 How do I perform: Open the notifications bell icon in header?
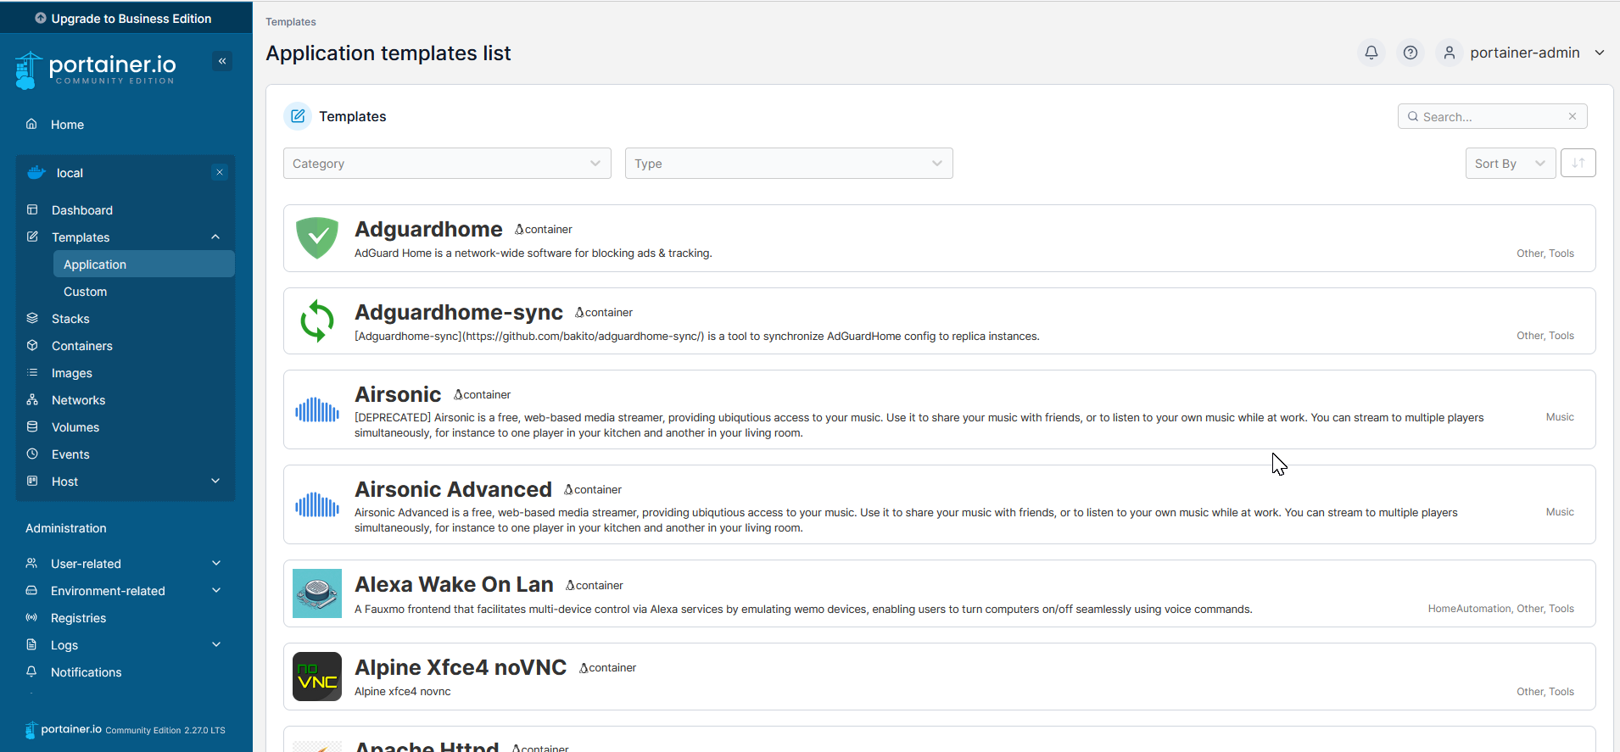coord(1371,53)
